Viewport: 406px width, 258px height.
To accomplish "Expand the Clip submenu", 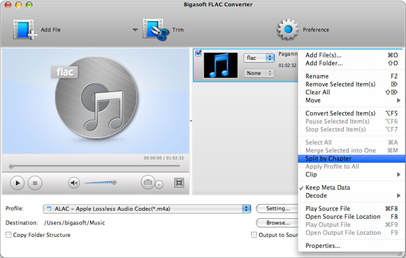I will (351, 174).
